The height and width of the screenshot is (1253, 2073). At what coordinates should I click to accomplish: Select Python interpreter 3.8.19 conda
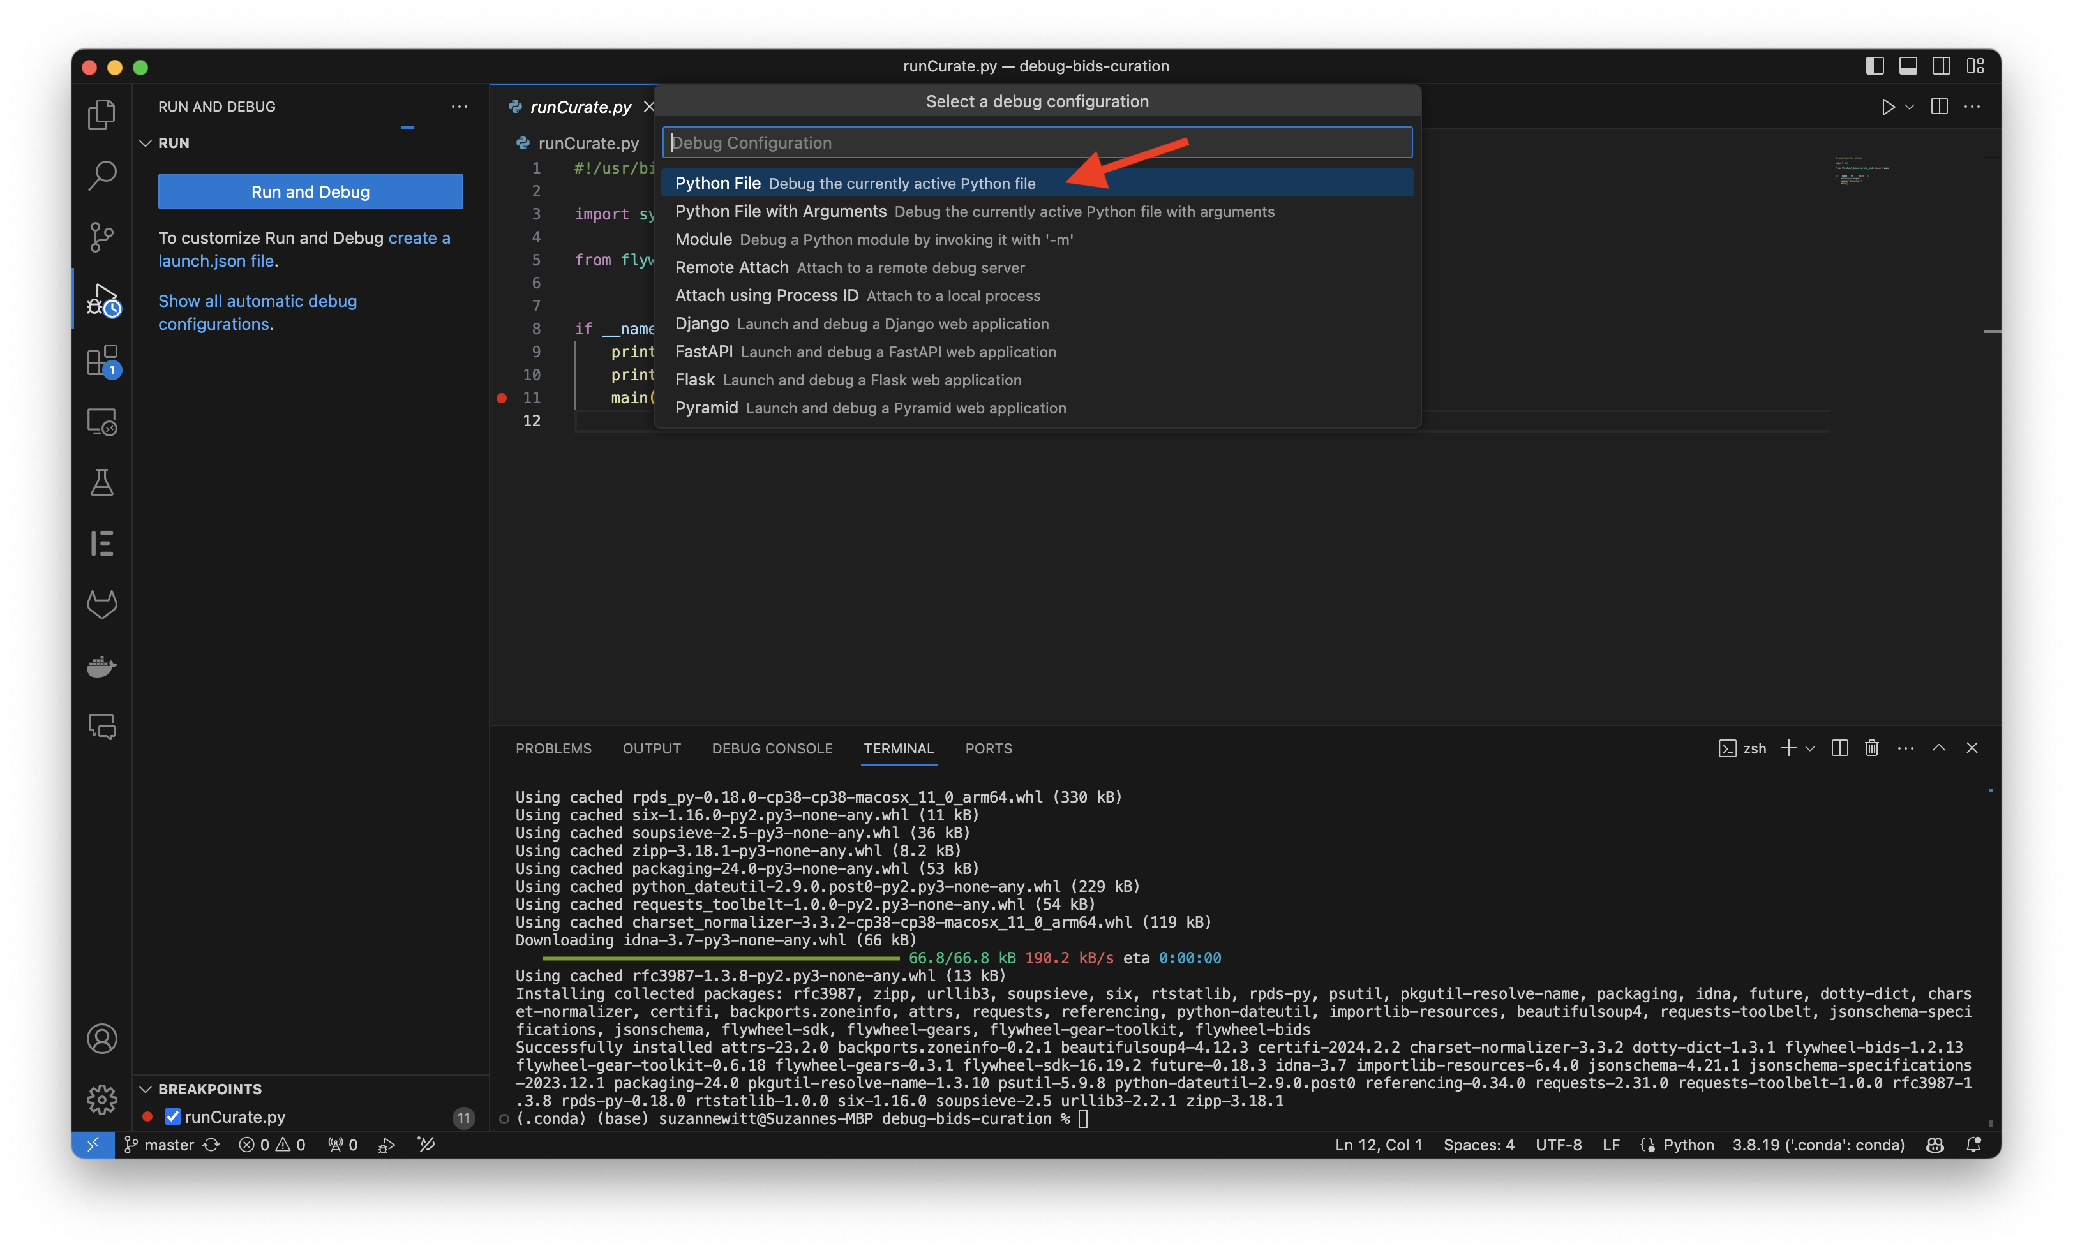point(1818,1145)
